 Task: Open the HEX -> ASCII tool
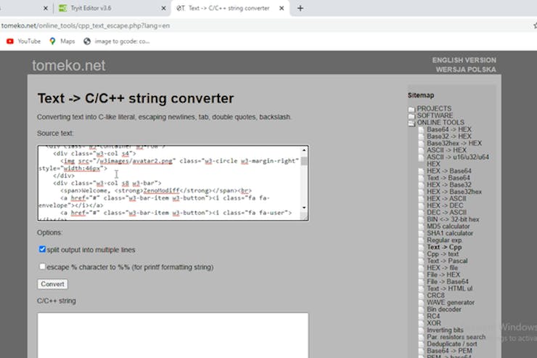[x=446, y=198]
